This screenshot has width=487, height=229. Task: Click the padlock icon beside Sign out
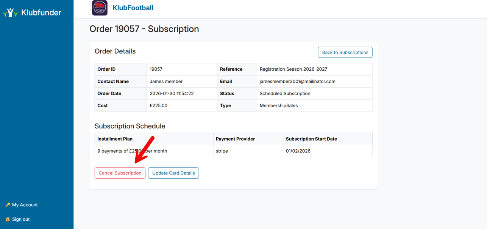(x=8, y=219)
